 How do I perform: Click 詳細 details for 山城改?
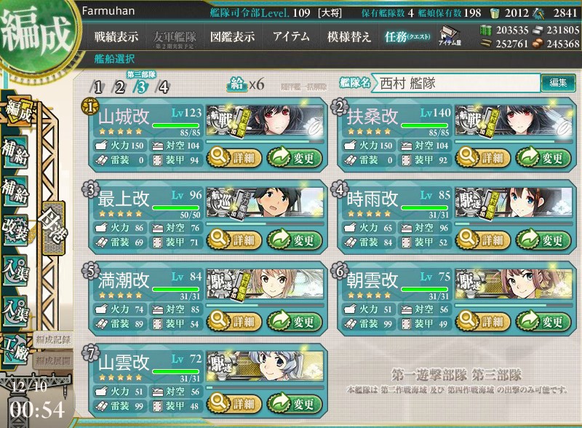pyautogui.click(x=234, y=157)
